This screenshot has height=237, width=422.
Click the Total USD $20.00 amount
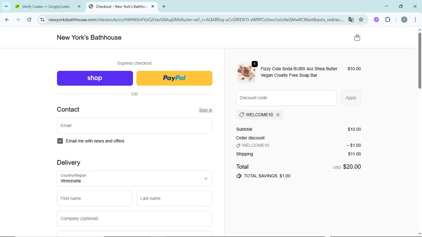(347, 167)
